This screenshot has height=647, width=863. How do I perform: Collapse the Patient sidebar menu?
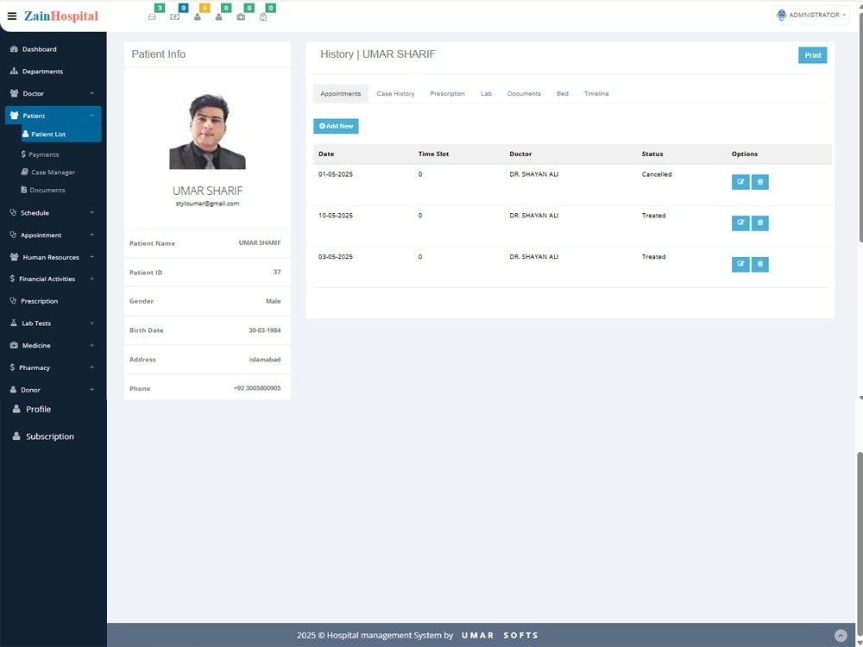[53, 116]
